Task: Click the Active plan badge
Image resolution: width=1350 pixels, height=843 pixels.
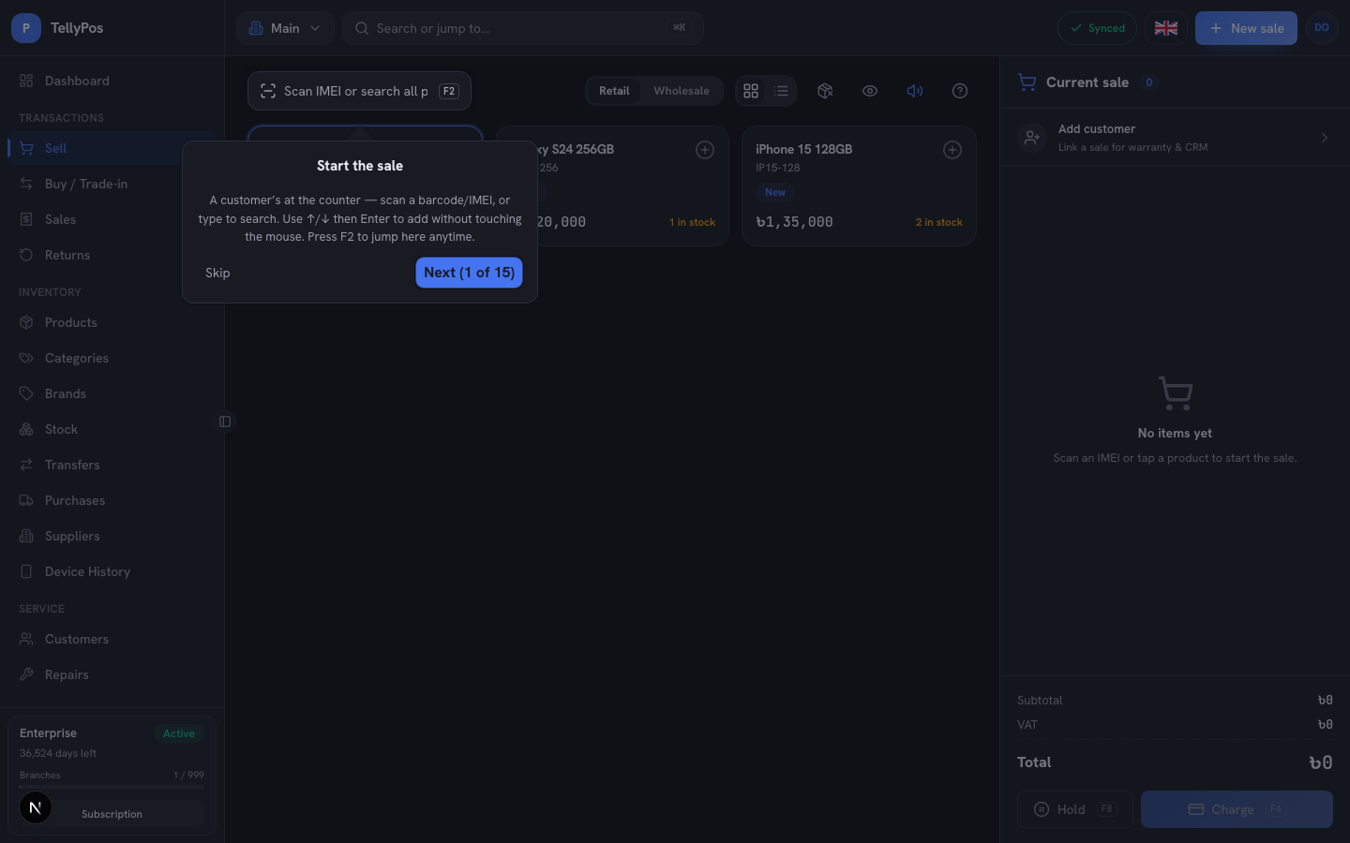Action: pos(179,733)
